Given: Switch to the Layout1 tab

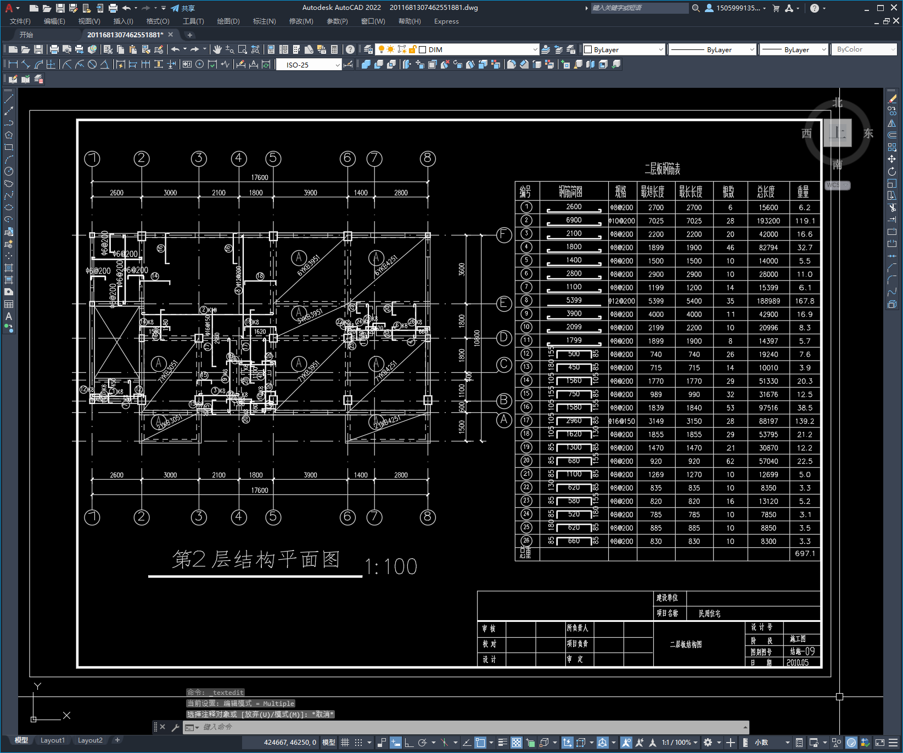Looking at the screenshot, I should pos(53,740).
